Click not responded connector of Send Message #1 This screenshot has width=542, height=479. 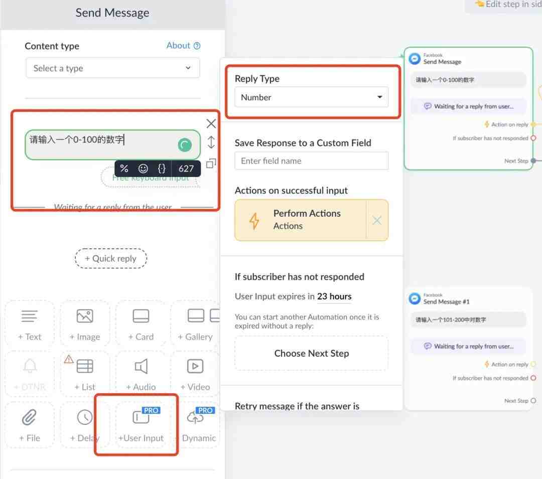tap(533, 378)
